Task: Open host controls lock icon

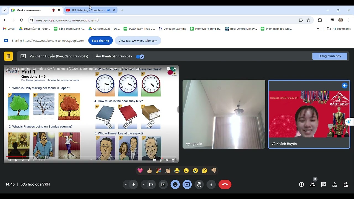Action: click(x=346, y=184)
